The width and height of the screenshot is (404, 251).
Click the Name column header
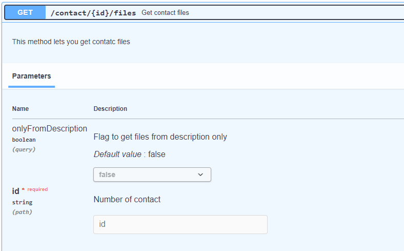21,109
